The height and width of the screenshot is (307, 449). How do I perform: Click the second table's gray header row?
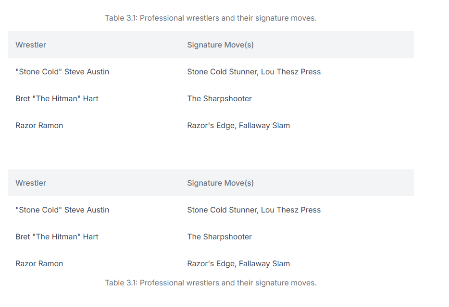point(211,183)
